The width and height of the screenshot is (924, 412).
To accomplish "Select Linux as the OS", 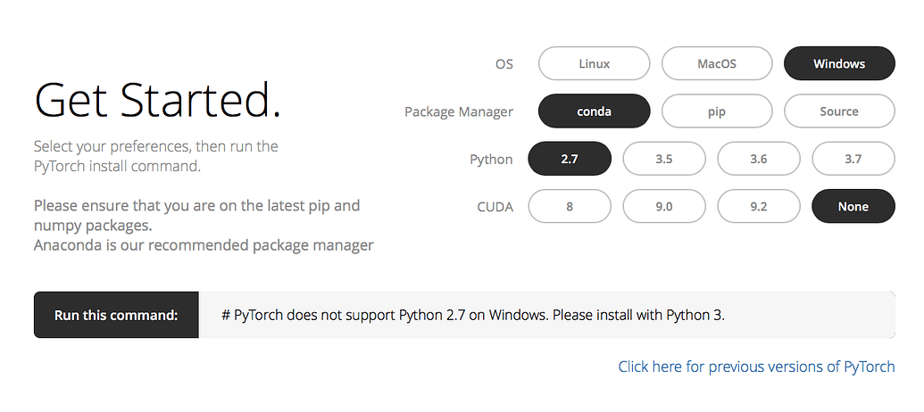I will tap(594, 64).
